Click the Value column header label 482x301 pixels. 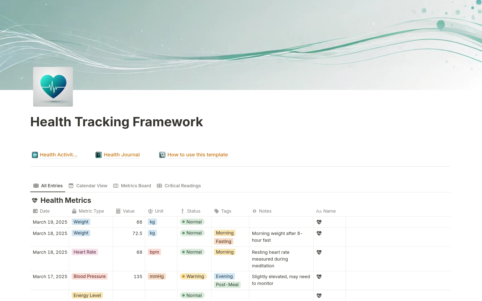[129, 211]
